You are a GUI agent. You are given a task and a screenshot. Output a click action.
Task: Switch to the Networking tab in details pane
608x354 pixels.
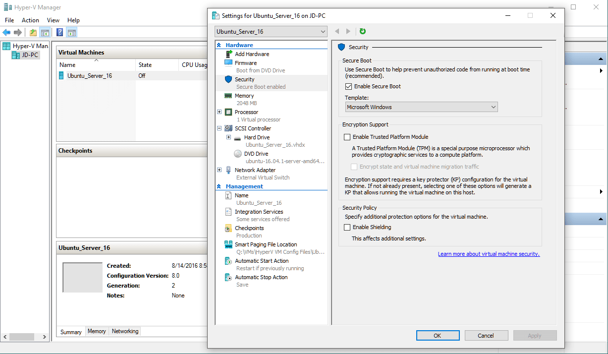pyautogui.click(x=125, y=331)
